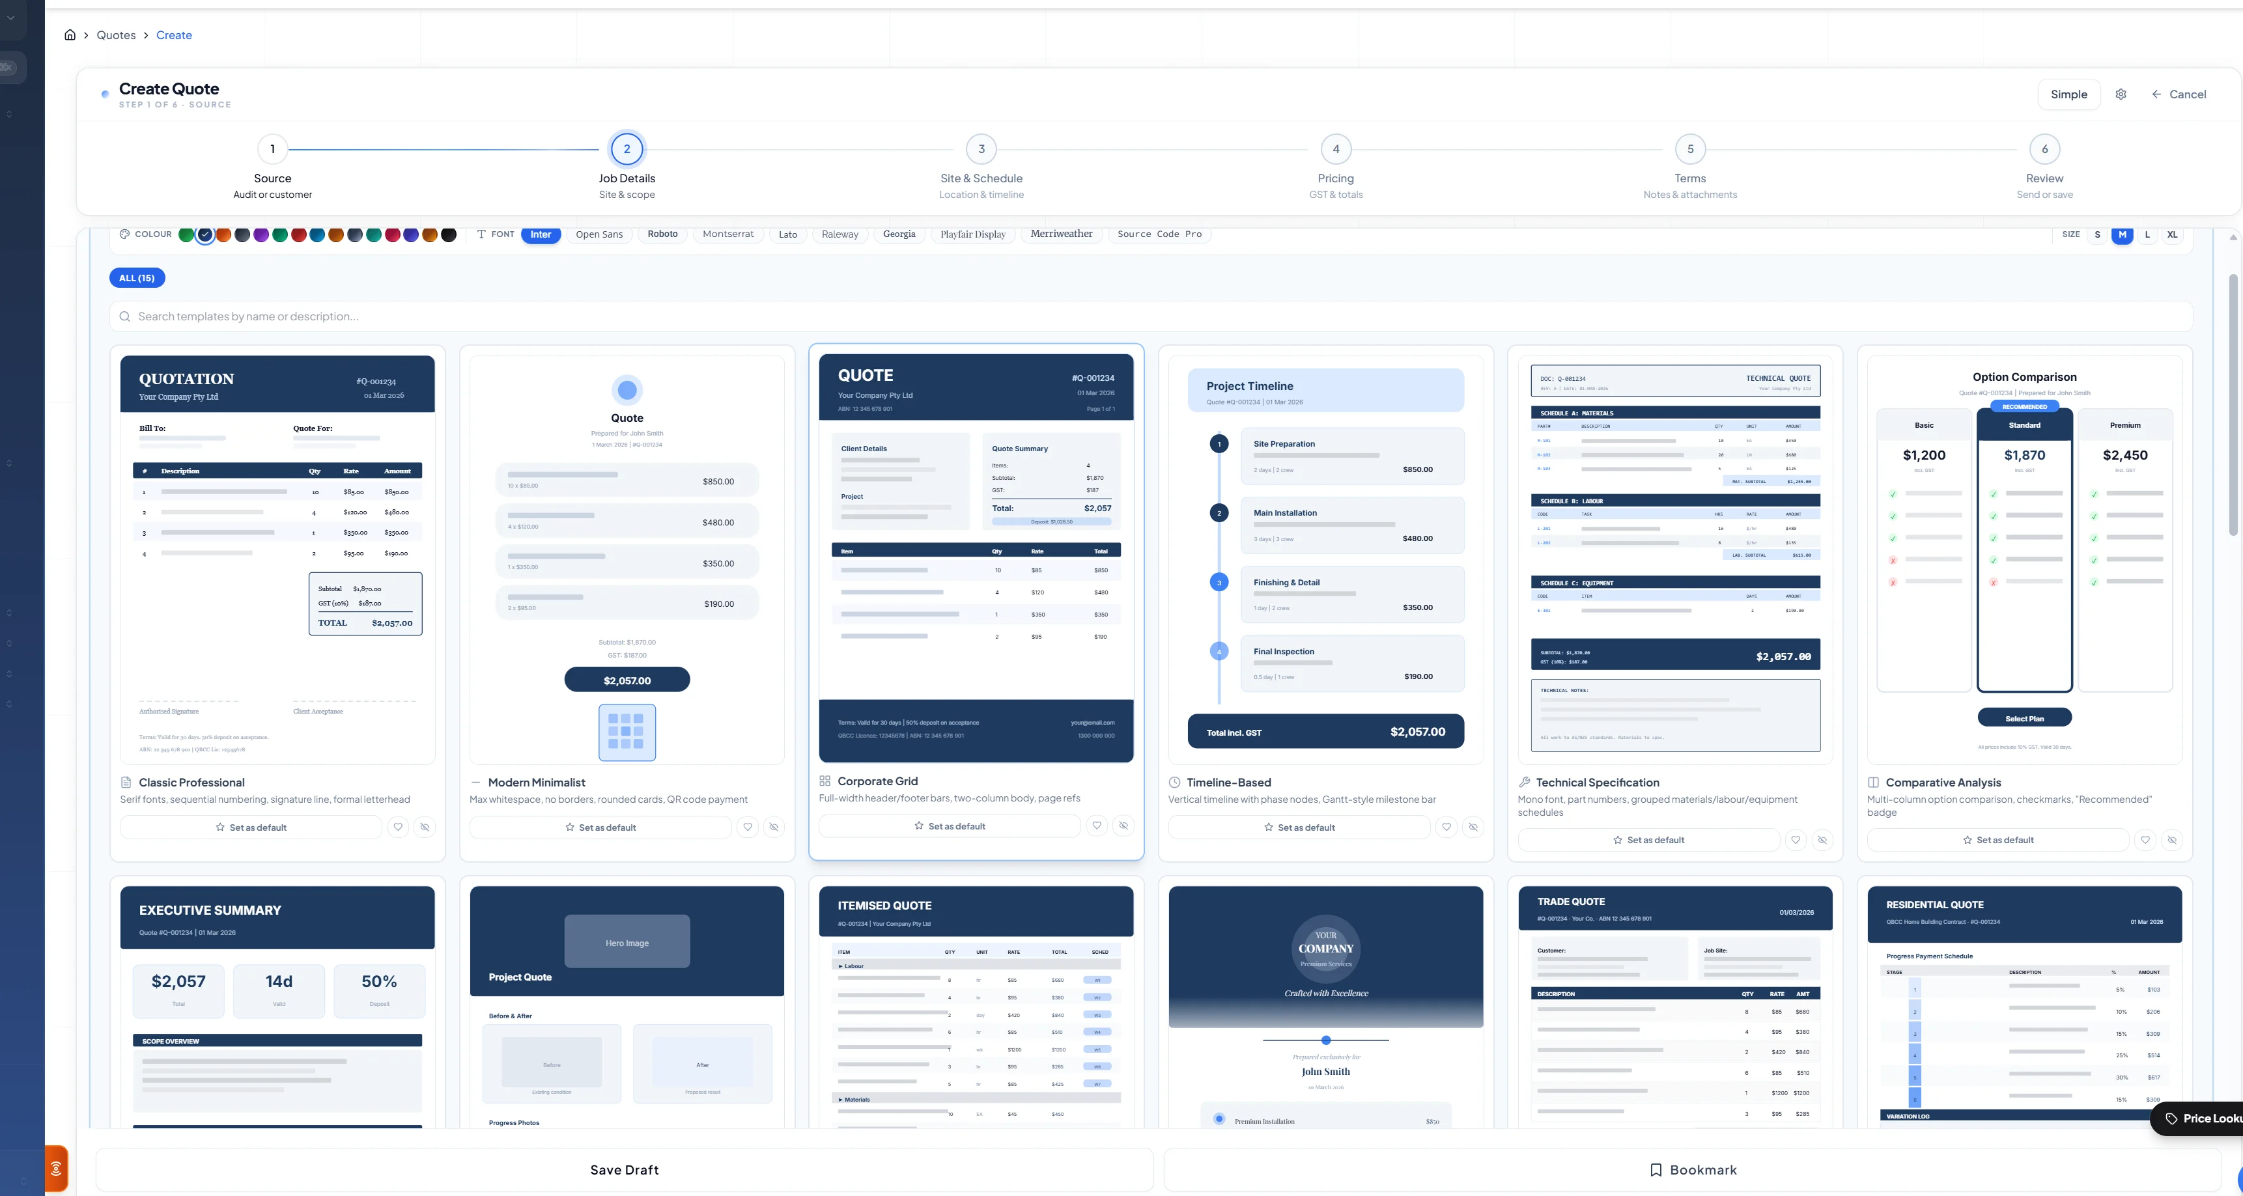Click the left-arrow icon beside Cancel
Screen dimensions: 2243x1196
point(2156,94)
